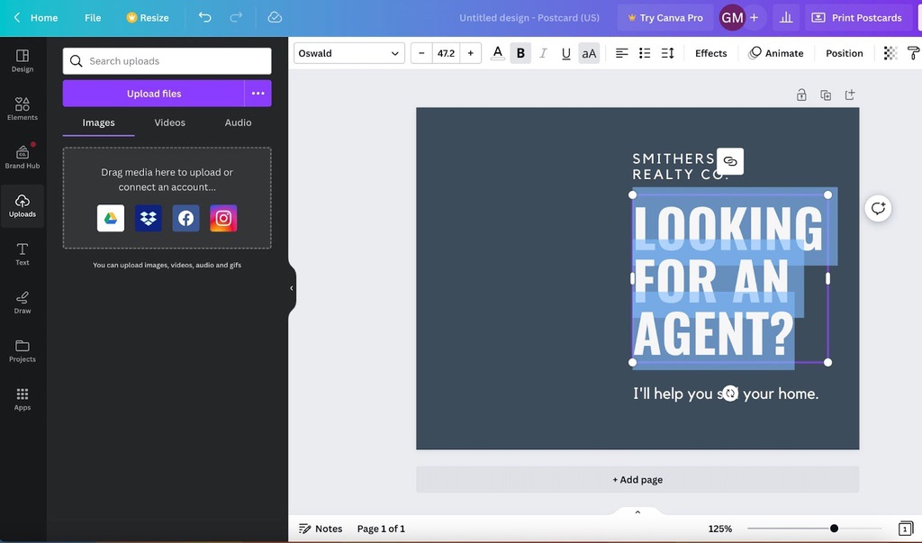Click the zoom slider handle
922x543 pixels.
click(x=834, y=529)
